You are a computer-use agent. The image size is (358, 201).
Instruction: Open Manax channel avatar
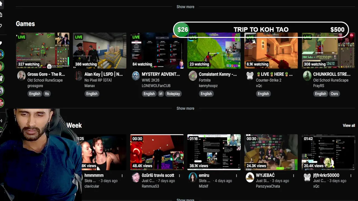(79, 76)
